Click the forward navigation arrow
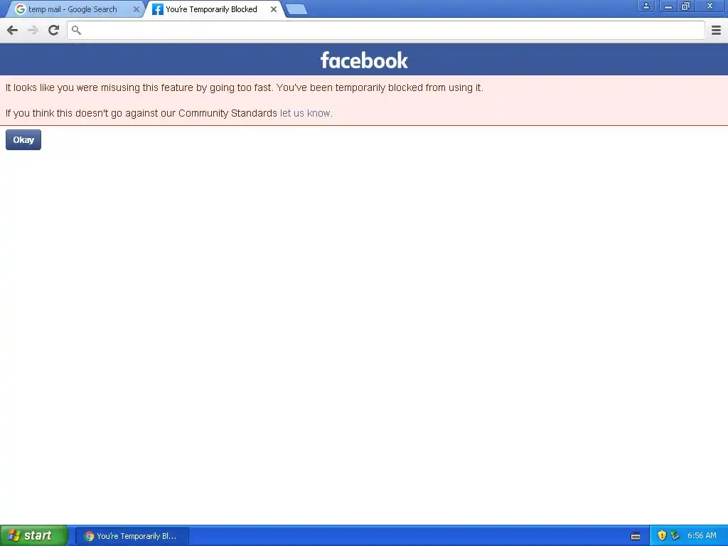This screenshot has width=728, height=546. coord(33,30)
